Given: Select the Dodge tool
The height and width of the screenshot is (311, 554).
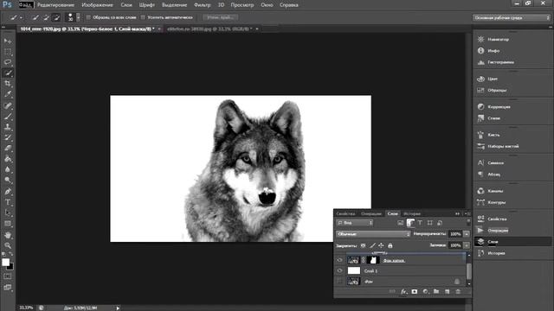Looking at the screenshot, I should [8, 180].
